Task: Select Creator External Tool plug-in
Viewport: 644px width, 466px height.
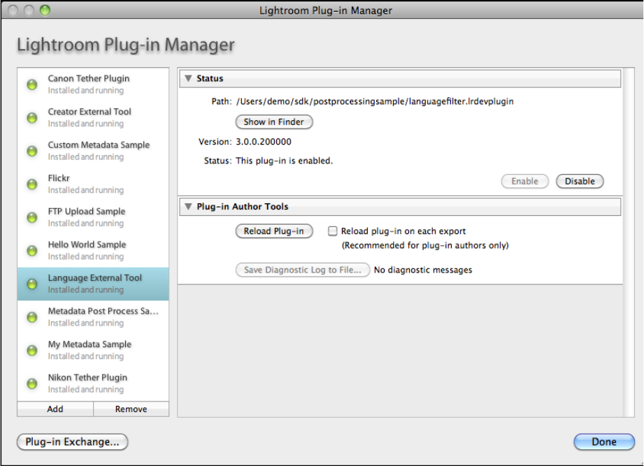Action: pos(93,118)
